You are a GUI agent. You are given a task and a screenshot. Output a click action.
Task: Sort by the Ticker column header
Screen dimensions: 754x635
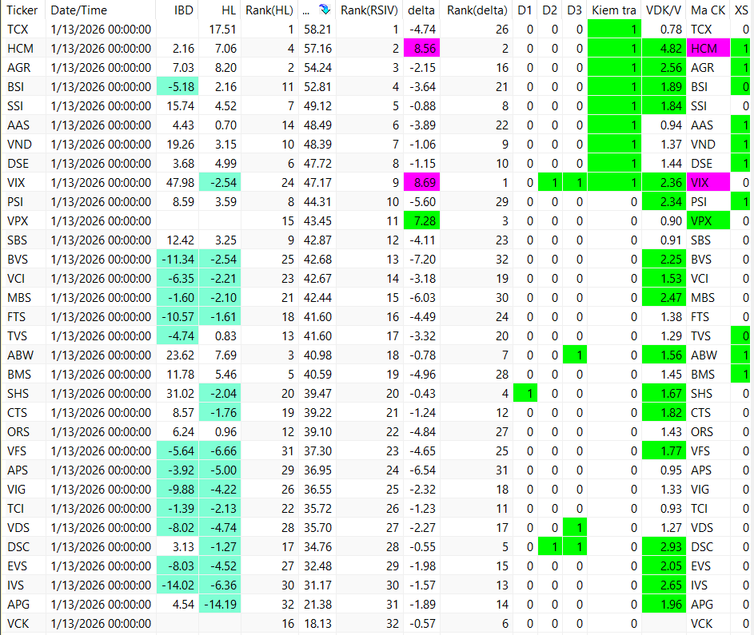click(22, 10)
